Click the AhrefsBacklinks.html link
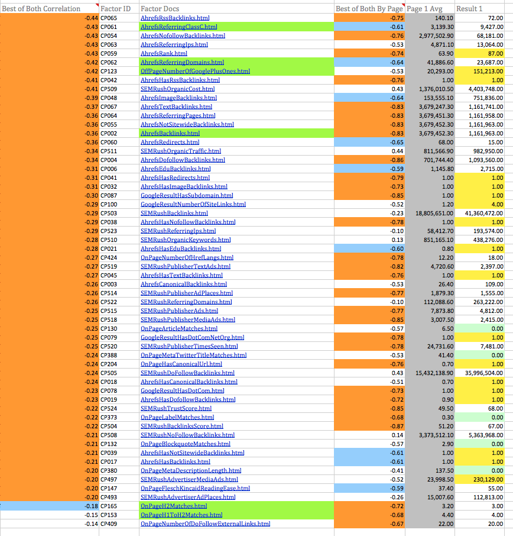Viewport: 513px width, 536px height. (x=170, y=134)
